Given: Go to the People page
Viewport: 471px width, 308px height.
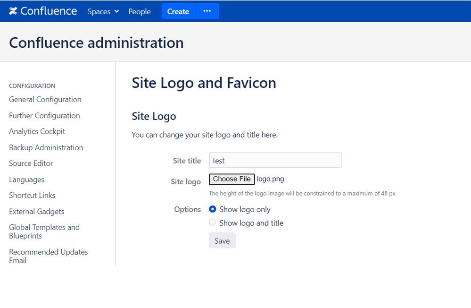Looking at the screenshot, I should coord(140,11).
